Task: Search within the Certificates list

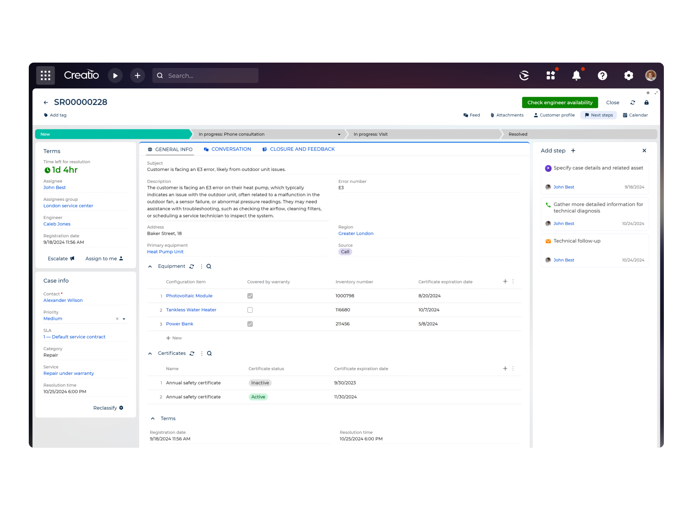Action: pyautogui.click(x=209, y=353)
